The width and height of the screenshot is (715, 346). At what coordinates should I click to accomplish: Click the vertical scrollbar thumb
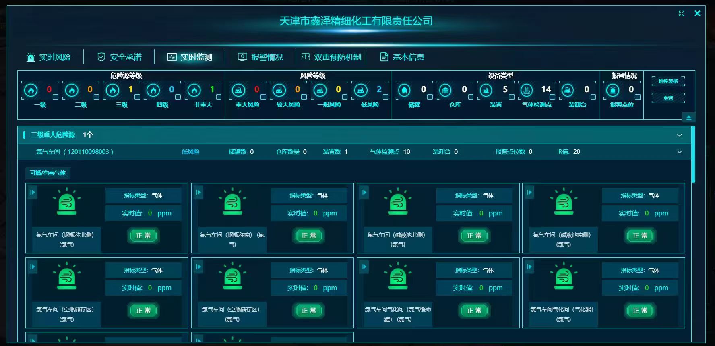tap(693, 155)
